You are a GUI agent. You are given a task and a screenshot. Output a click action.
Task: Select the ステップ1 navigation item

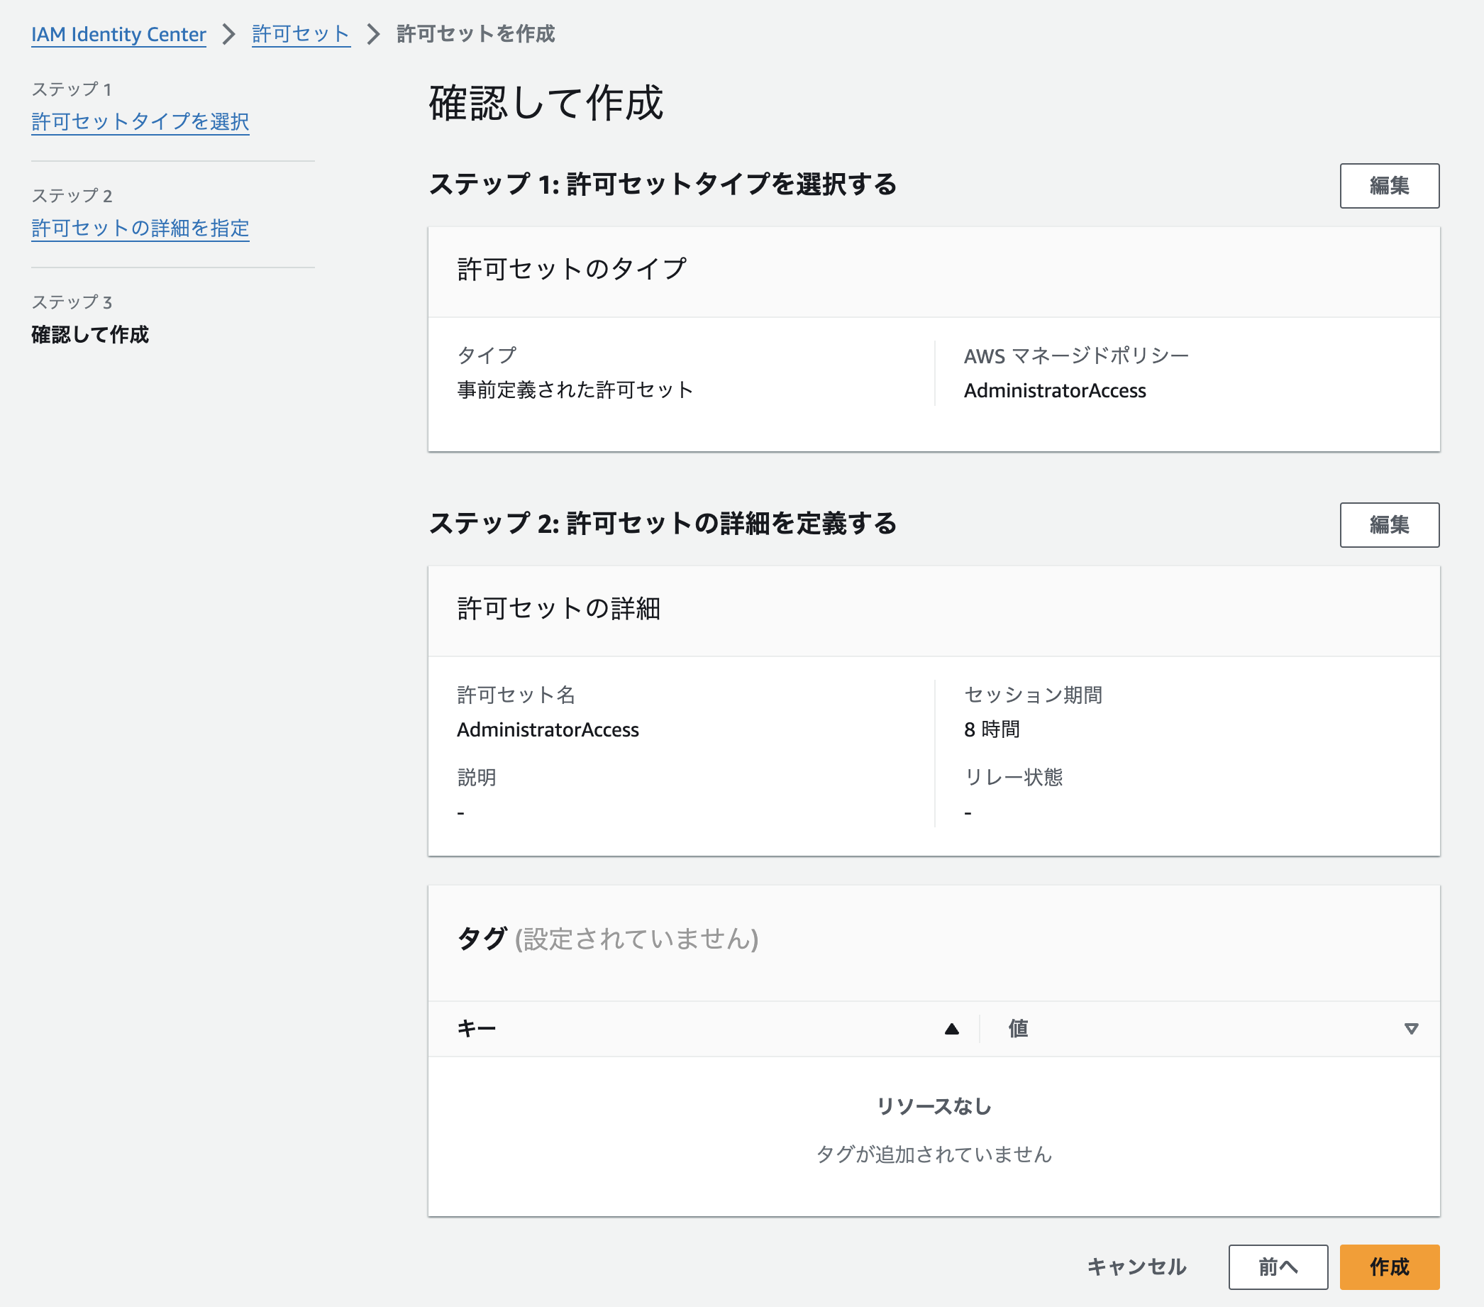coord(141,121)
